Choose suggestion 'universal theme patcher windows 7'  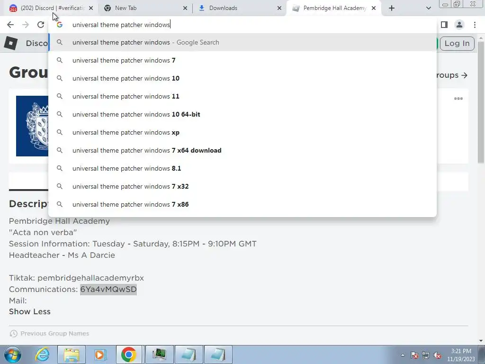[243, 60]
